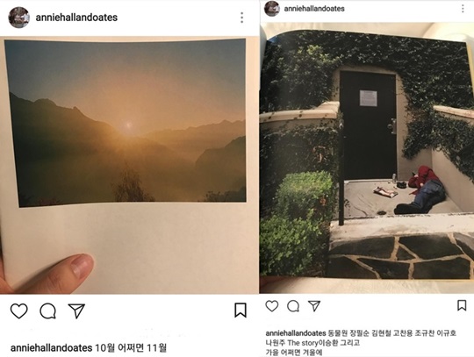This screenshot has width=474, height=357.
Task: Open the right post's profile avatar
Action: pyautogui.click(x=272, y=8)
